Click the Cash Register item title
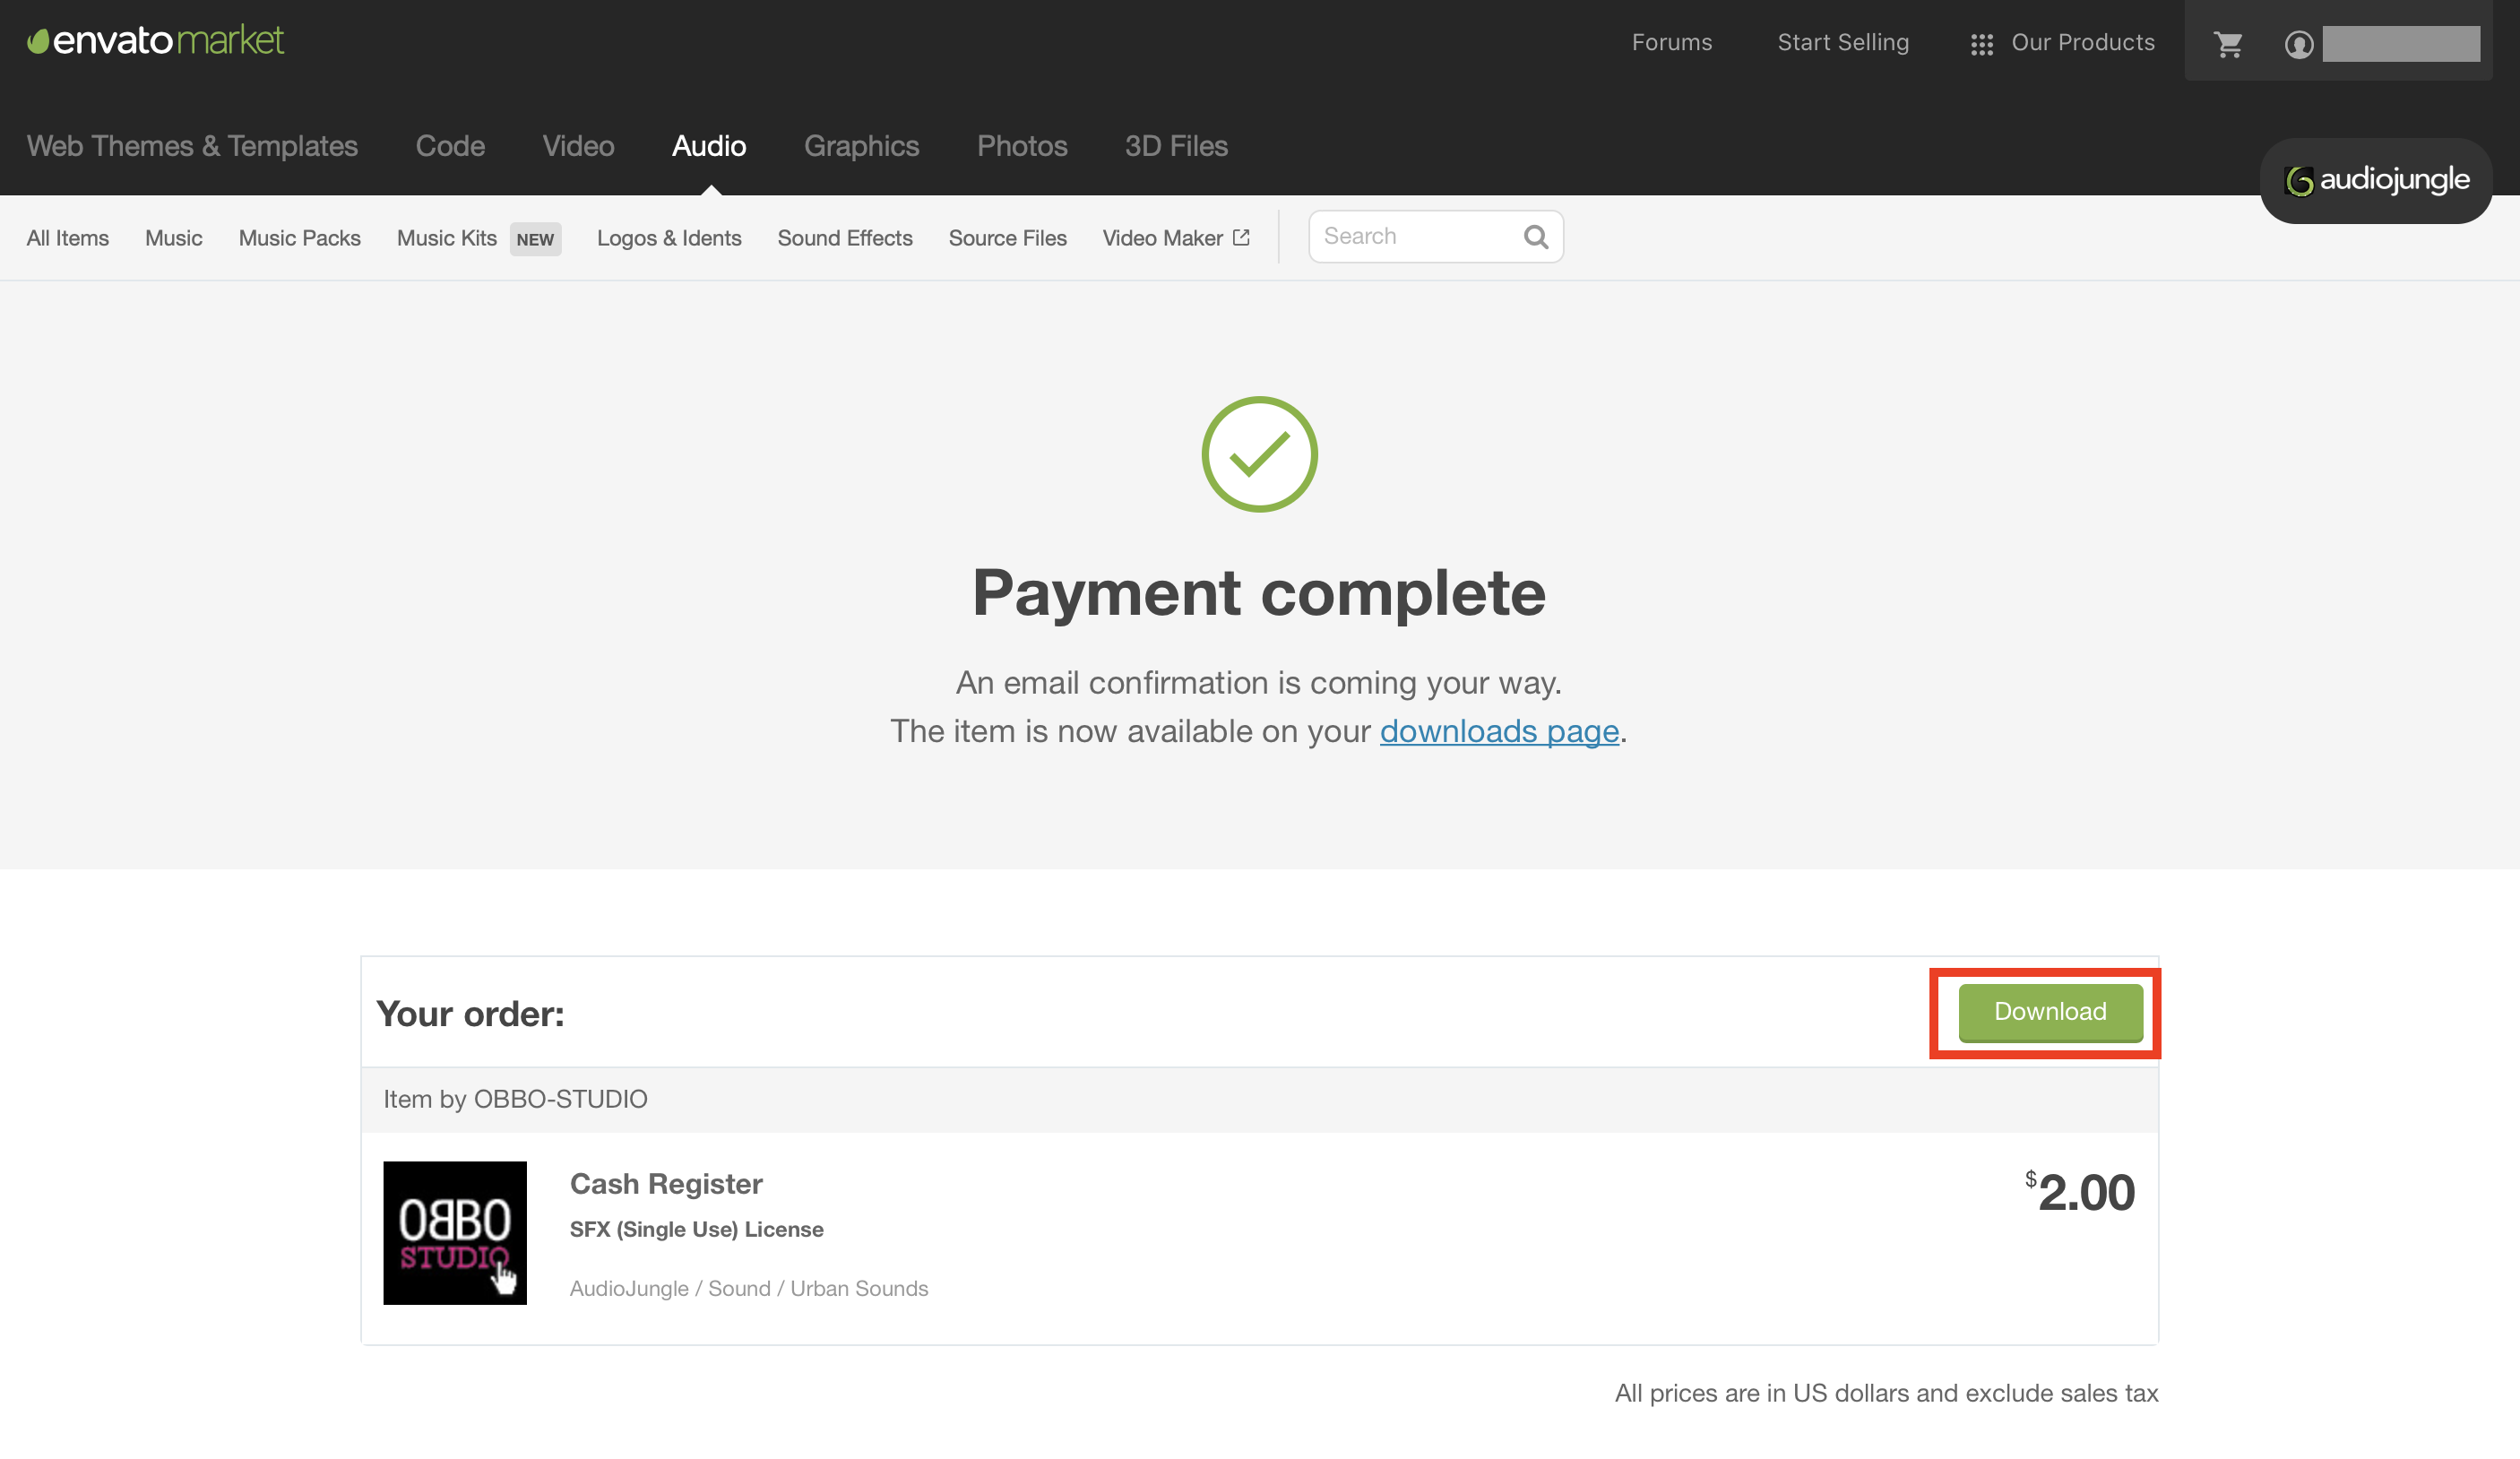This screenshot has height=1459, width=2520. tap(666, 1183)
